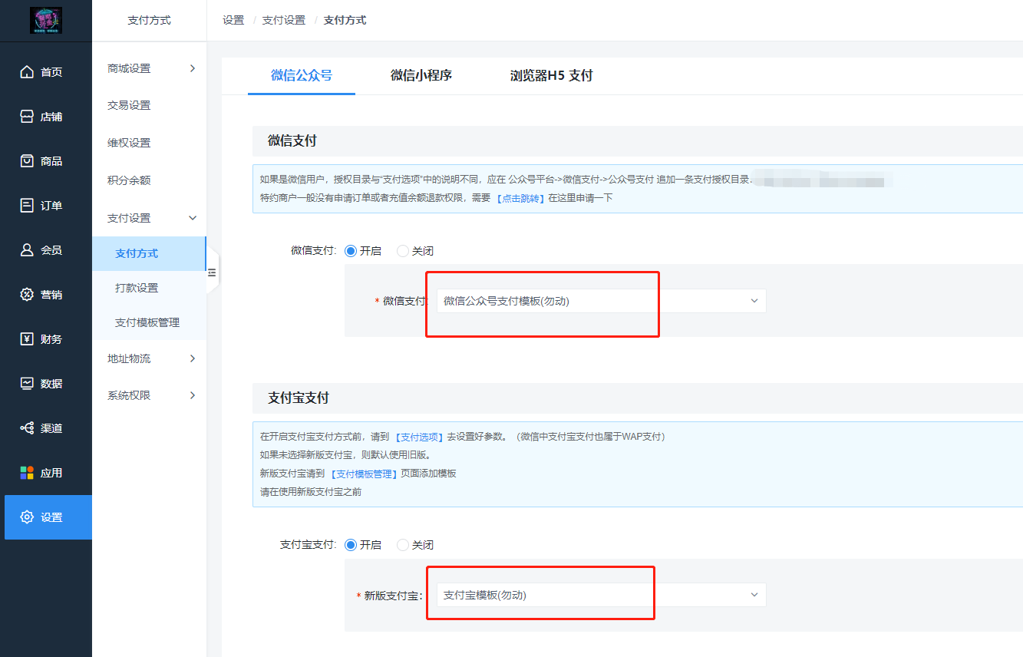Switch to the 微信公众号 tab

302,75
